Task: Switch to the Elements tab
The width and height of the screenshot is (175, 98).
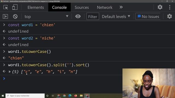Action: click(36, 7)
